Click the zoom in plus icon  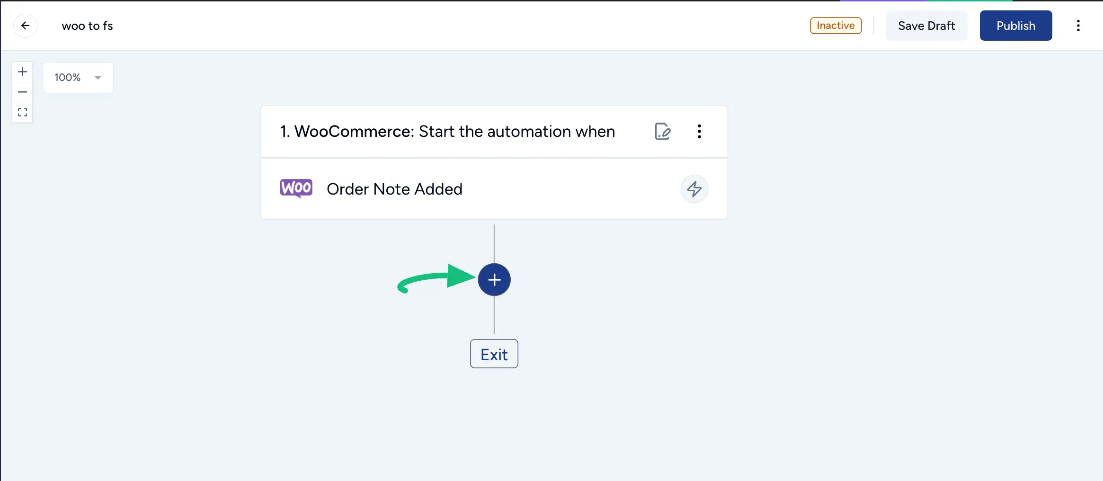[22, 71]
